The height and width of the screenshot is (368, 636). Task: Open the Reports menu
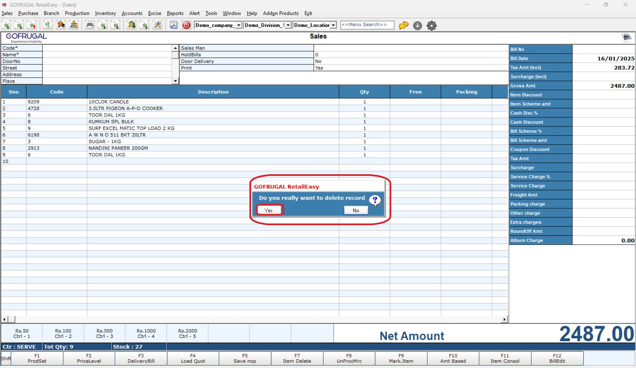[x=175, y=13]
